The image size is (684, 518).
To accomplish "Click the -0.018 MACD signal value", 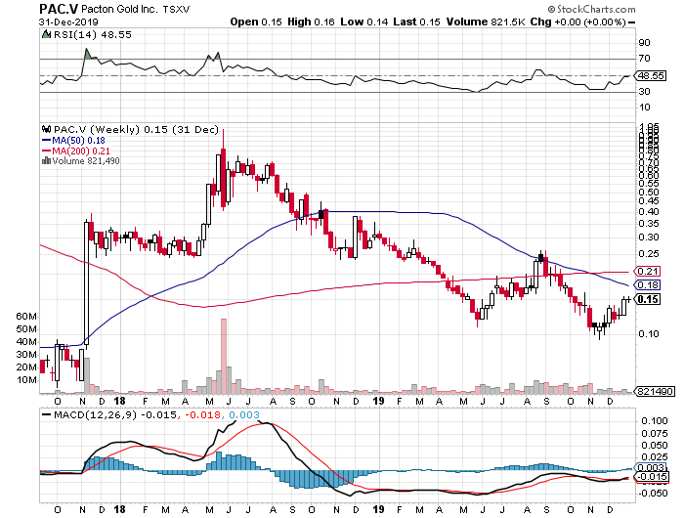I will click(x=202, y=414).
